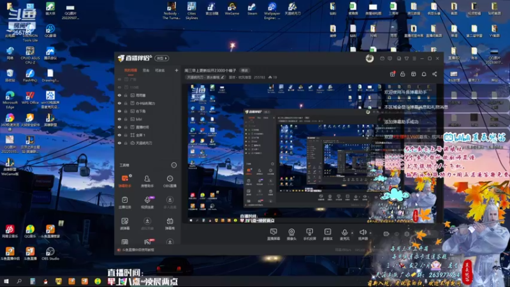Open the Windows Start menu
This screenshot has width=510, height=287.
pyautogui.click(x=6, y=281)
